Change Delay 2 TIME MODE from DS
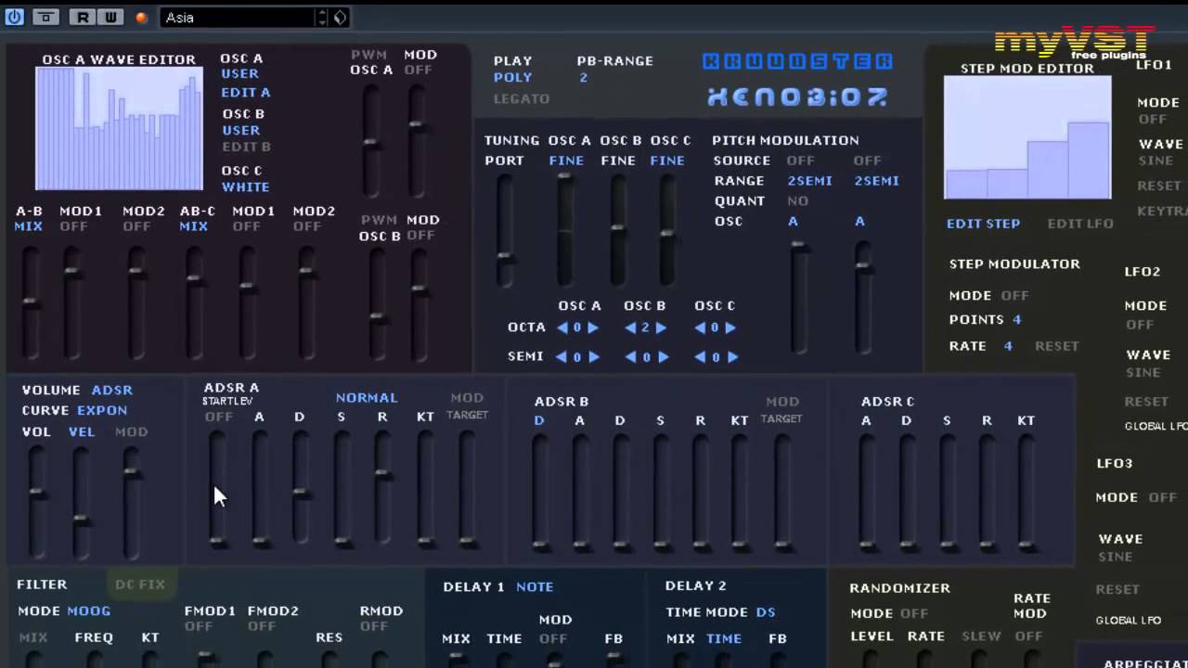The width and height of the screenshot is (1188, 668). point(766,612)
